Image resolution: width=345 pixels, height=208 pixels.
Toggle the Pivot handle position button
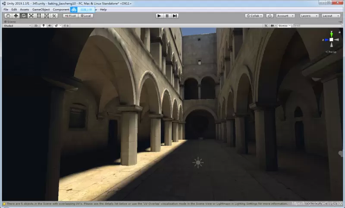pyautogui.click(x=70, y=16)
